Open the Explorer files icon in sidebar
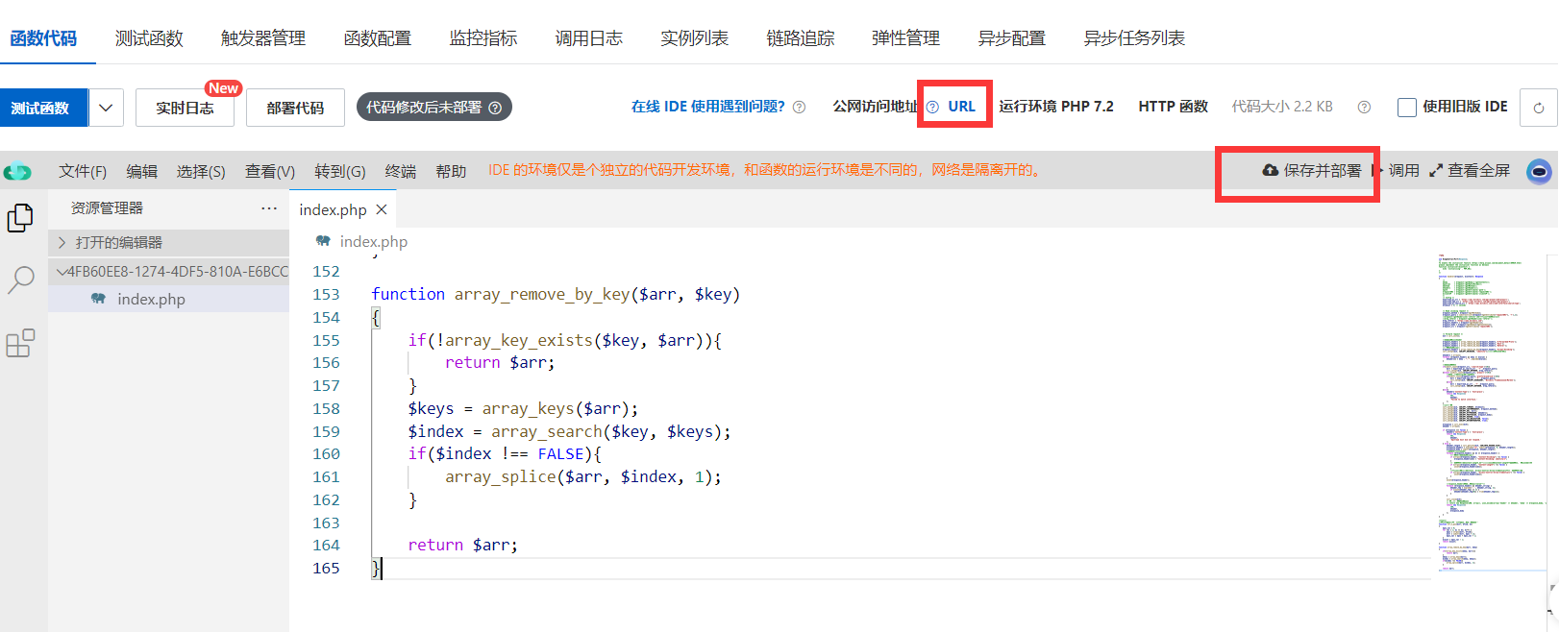1559x632 pixels. [20, 218]
